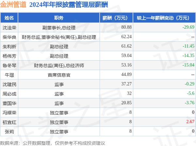The height and width of the screenshot is (146, 196).
Task: Select the position cell 副董事长,总经理
Action: point(59,28)
